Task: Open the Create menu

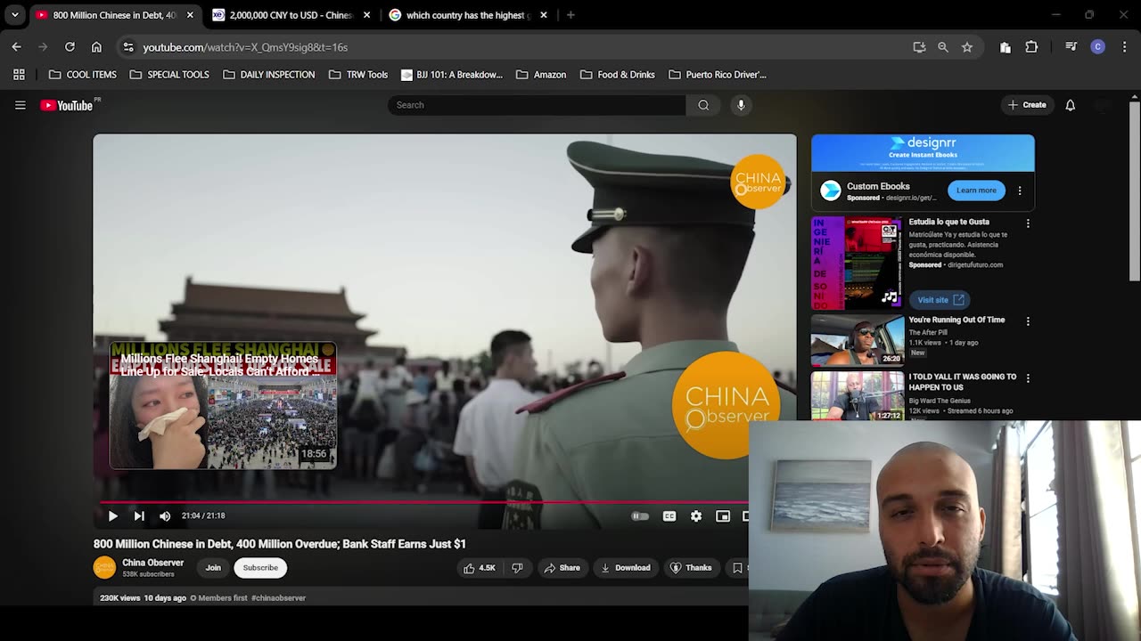Action: [1027, 105]
